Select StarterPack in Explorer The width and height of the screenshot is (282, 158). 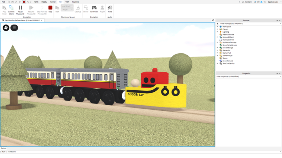click(x=227, y=53)
